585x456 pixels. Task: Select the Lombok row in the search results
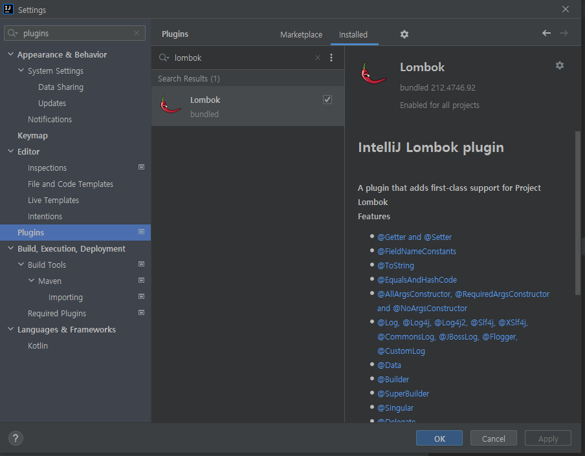pos(248,106)
